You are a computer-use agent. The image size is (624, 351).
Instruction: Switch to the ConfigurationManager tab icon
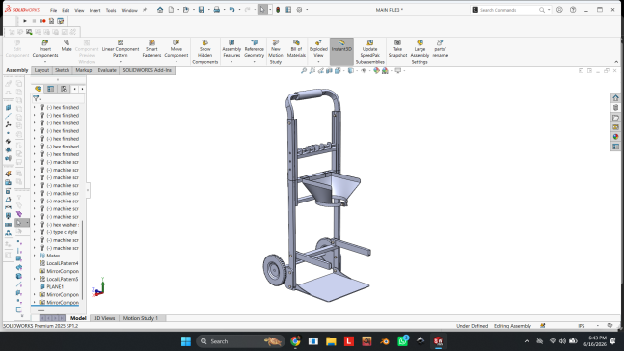click(x=64, y=89)
